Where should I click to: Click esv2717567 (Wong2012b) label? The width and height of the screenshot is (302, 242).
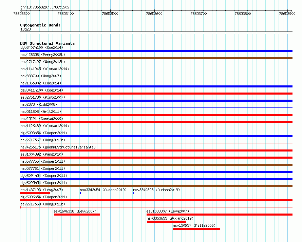pyautogui.click(x=43, y=140)
